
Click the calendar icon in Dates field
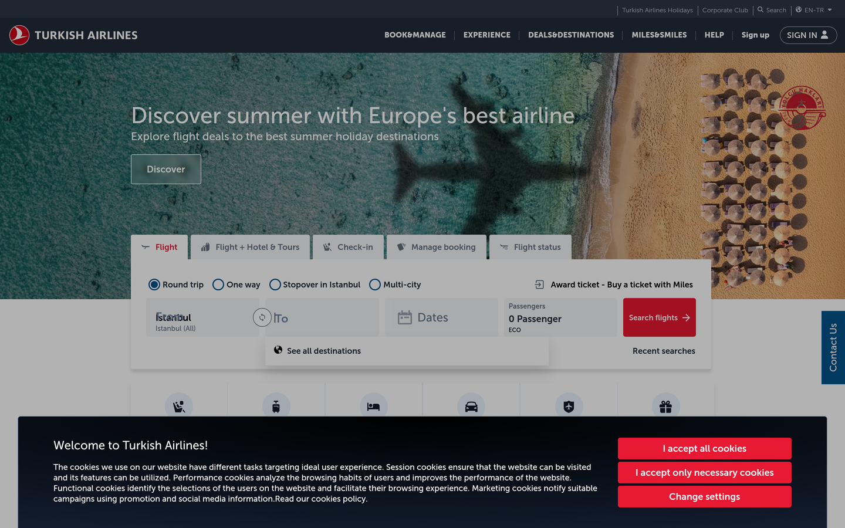tap(405, 317)
